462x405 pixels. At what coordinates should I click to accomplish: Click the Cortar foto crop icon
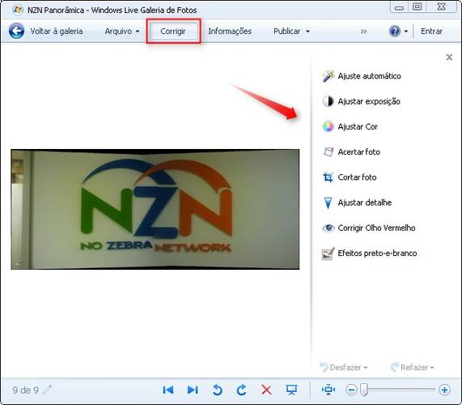point(328,177)
